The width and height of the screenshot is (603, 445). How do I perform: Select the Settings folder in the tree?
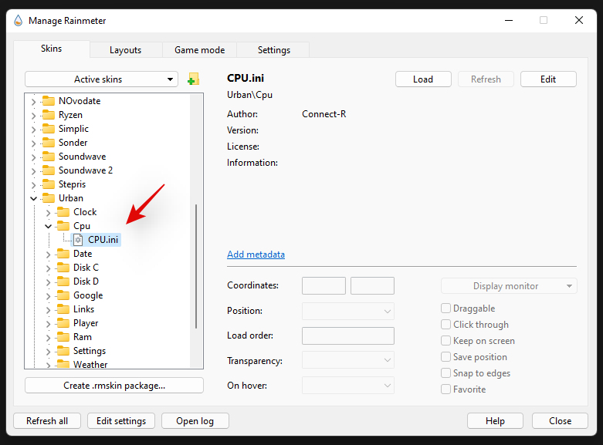(90, 351)
